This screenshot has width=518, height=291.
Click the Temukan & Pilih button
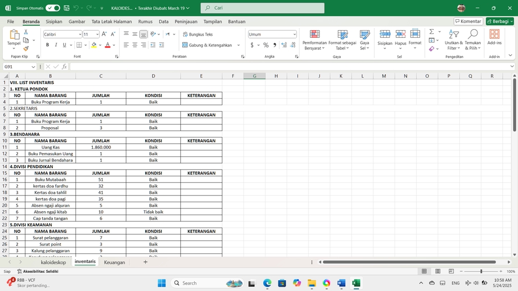tap(473, 40)
